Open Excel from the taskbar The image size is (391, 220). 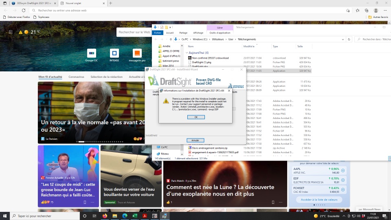point(135,216)
